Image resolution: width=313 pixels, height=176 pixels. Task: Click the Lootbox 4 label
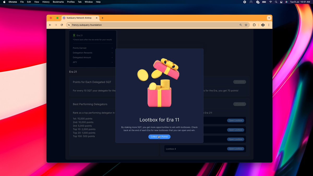click(x=171, y=149)
